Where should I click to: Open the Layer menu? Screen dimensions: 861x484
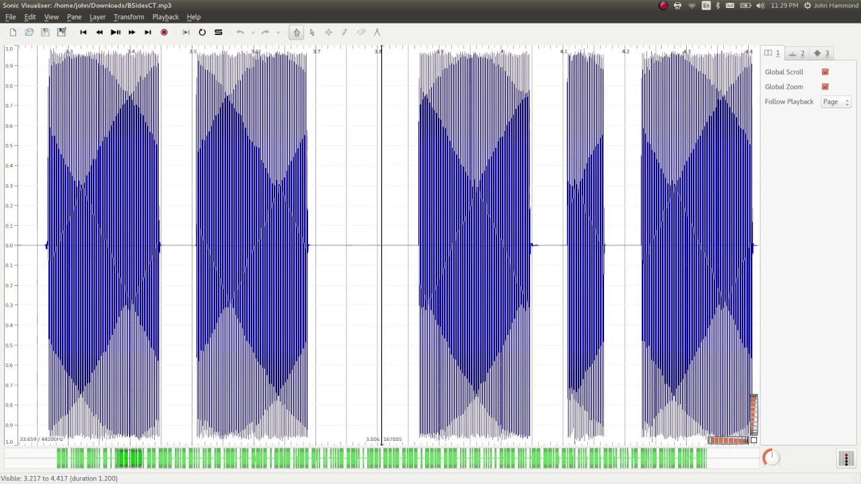(x=98, y=17)
